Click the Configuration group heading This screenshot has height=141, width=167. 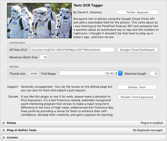(17, 43)
